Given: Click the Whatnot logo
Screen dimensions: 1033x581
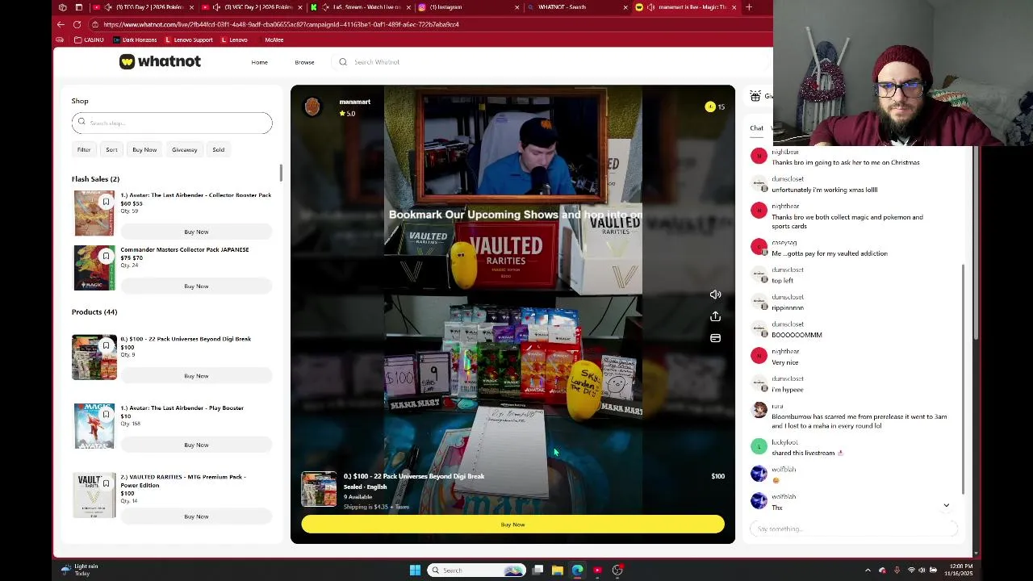Looking at the screenshot, I should (160, 61).
